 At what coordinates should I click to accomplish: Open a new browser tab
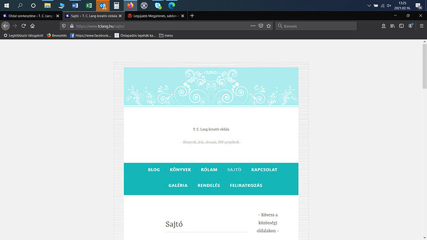pos(192,16)
